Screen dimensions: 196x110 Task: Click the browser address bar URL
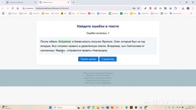52,8
